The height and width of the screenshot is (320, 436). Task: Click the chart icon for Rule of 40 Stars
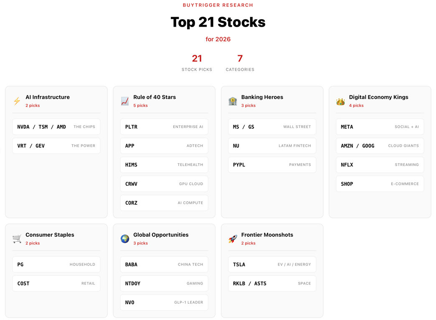(125, 101)
